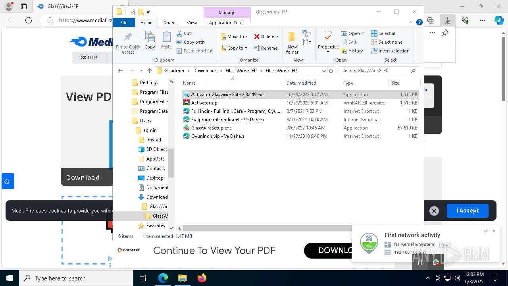Click the Cut scissors icon

tap(179, 33)
